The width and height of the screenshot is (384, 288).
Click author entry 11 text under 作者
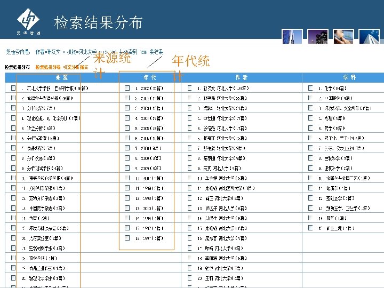click(230, 188)
